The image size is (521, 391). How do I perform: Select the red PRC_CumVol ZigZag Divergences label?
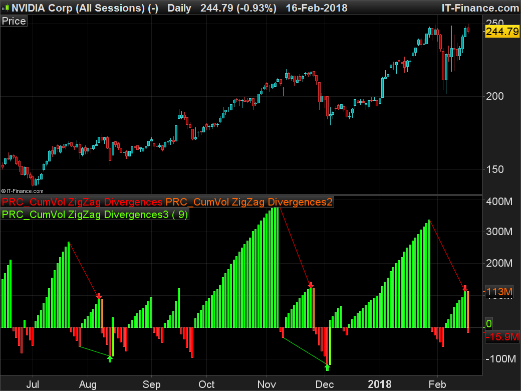click(x=82, y=202)
